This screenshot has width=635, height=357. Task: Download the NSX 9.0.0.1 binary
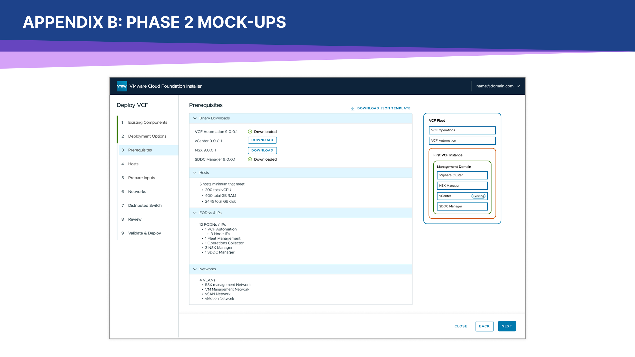[x=262, y=150]
